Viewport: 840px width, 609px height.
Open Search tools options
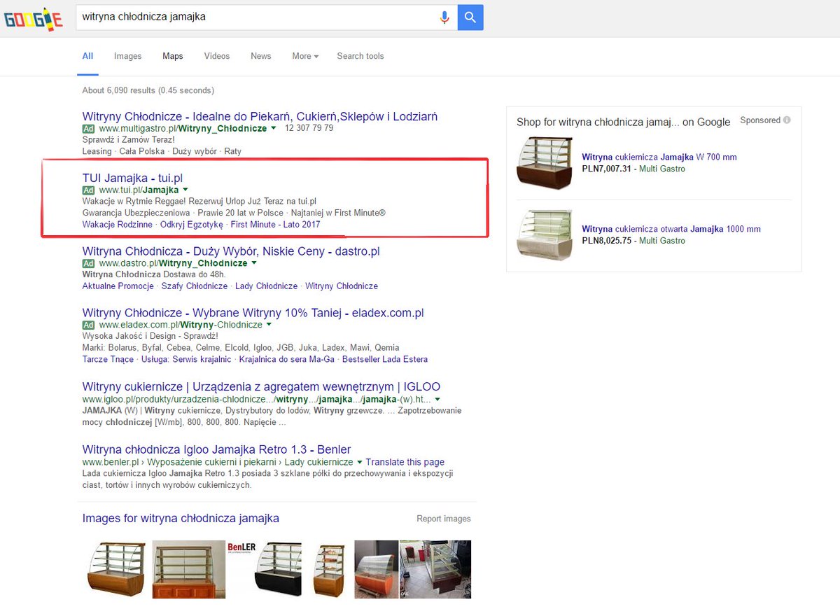pyautogui.click(x=360, y=56)
